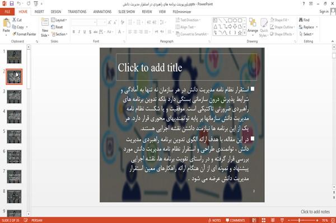Open the Shape Fill dropdown

279,20
